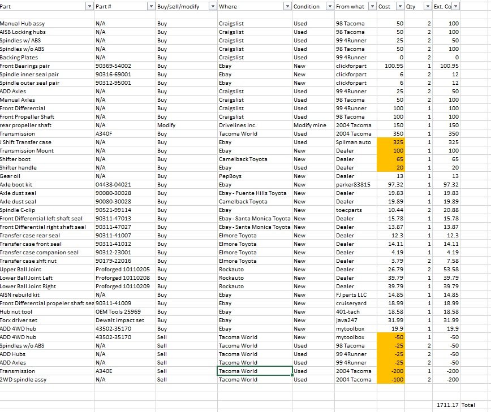The image size is (491, 412).
Task: Select the 'OEM Tools 25969' cell
Action: click(x=124, y=311)
